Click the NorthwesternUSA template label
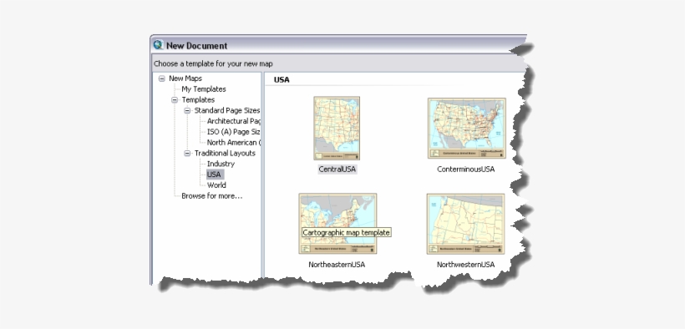 coord(465,265)
